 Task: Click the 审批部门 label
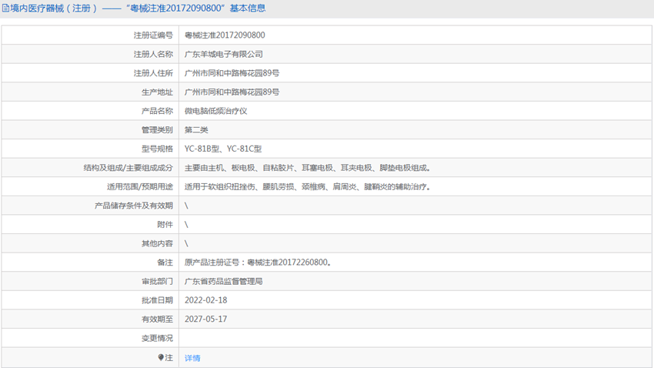157,281
